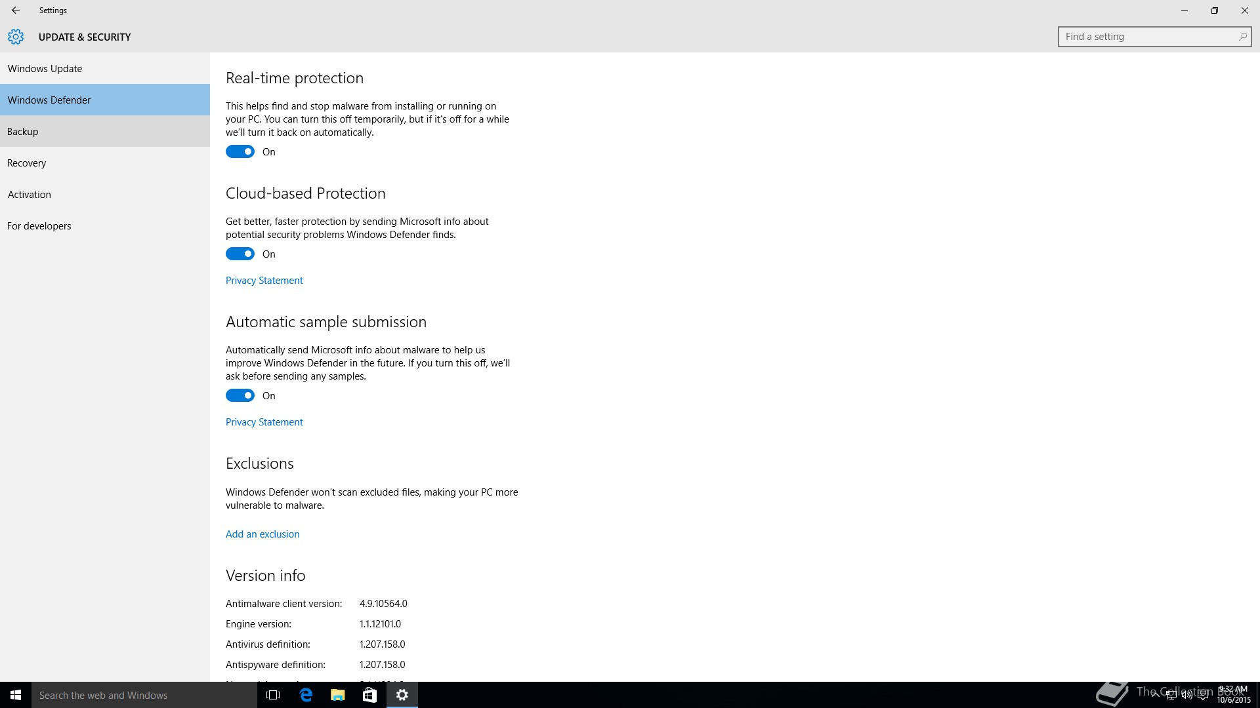Viewport: 1260px width, 708px height.
Task: Open Task View from the taskbar
Action: (x=273, y=695)
